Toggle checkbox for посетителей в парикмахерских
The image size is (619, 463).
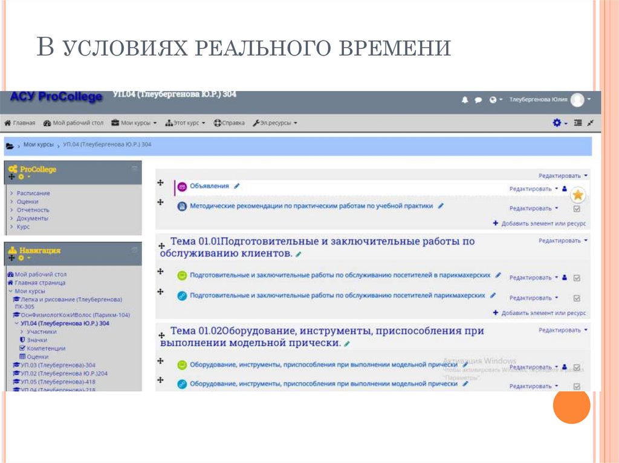click(x=577, y=278)
